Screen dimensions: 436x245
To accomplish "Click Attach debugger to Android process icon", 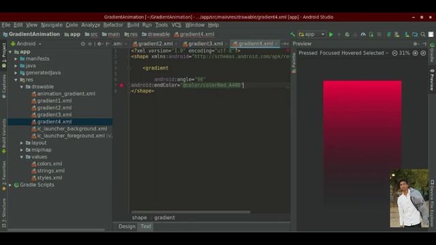I will point(371,35).
